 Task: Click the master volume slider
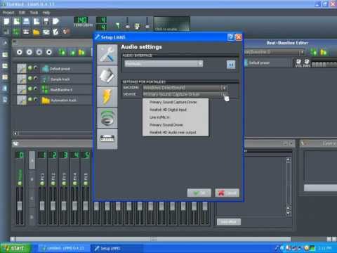128,23
